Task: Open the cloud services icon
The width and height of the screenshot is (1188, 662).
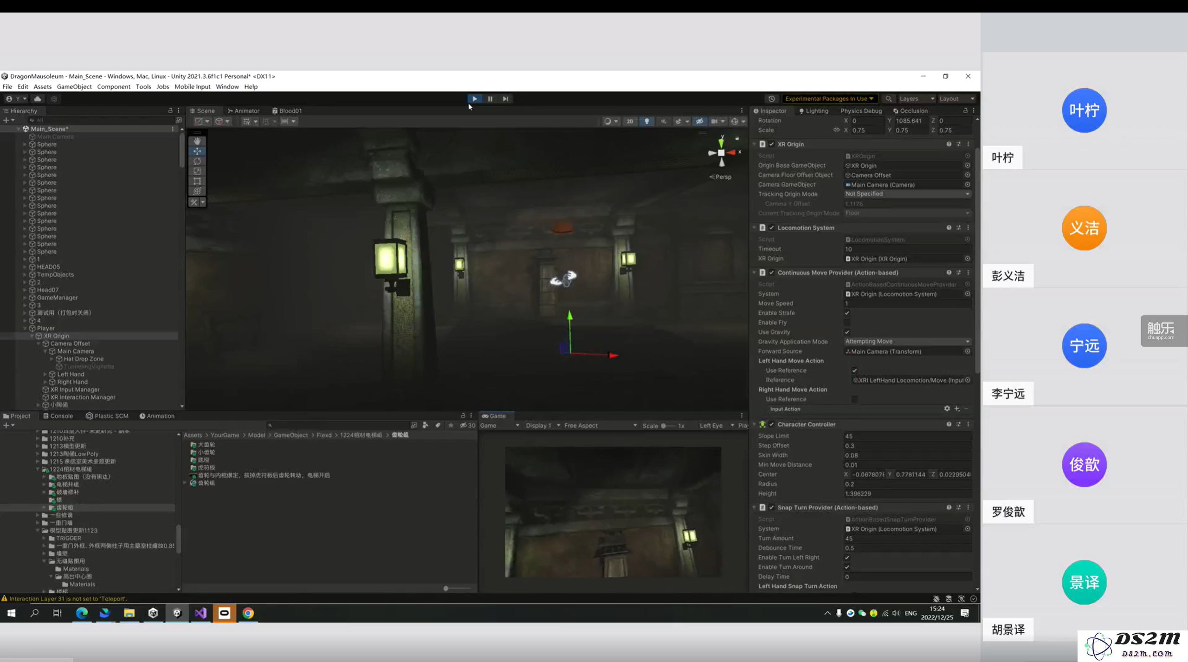Action: coord(38,98)
